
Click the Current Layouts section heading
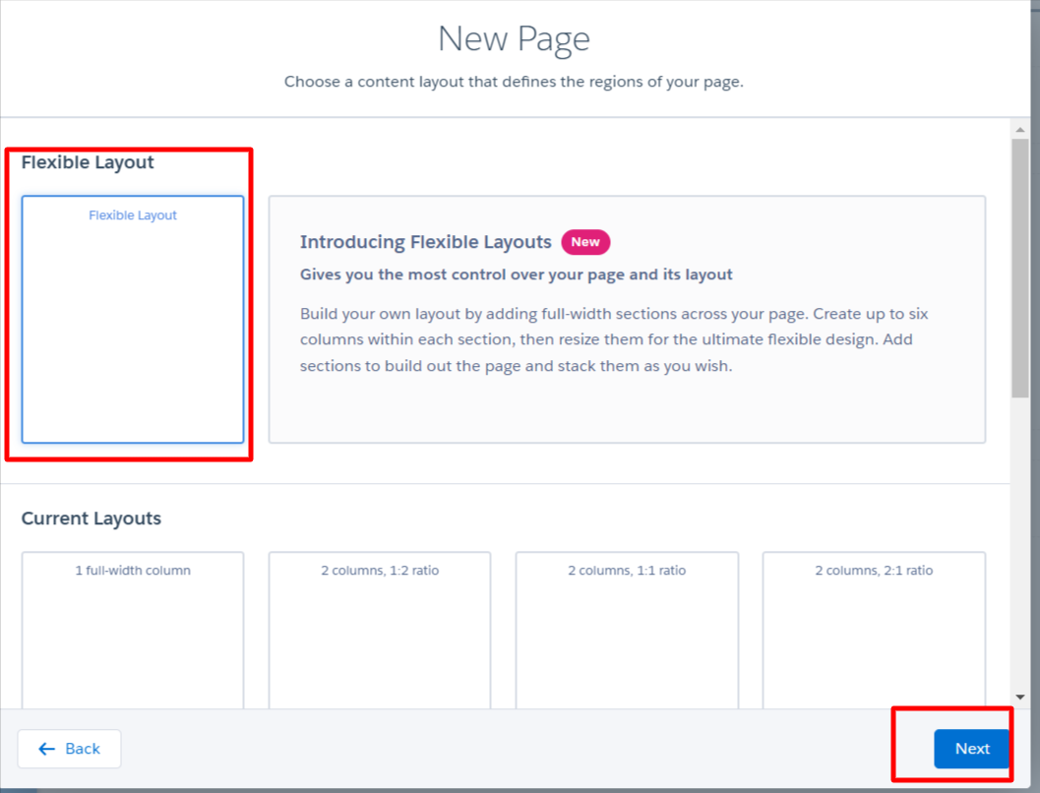[x=92, y=518]
